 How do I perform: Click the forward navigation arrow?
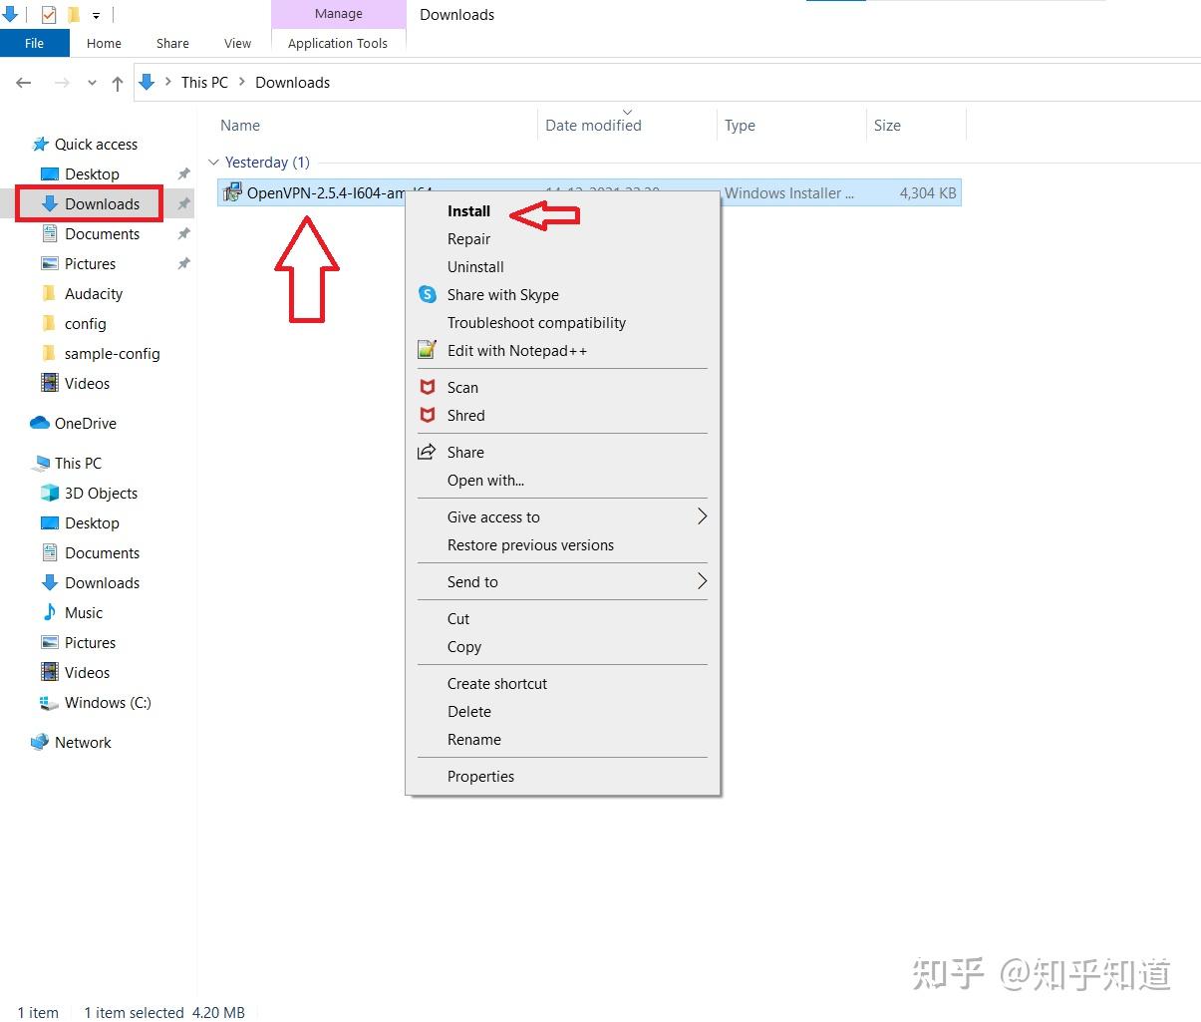[x=62, y=83]
